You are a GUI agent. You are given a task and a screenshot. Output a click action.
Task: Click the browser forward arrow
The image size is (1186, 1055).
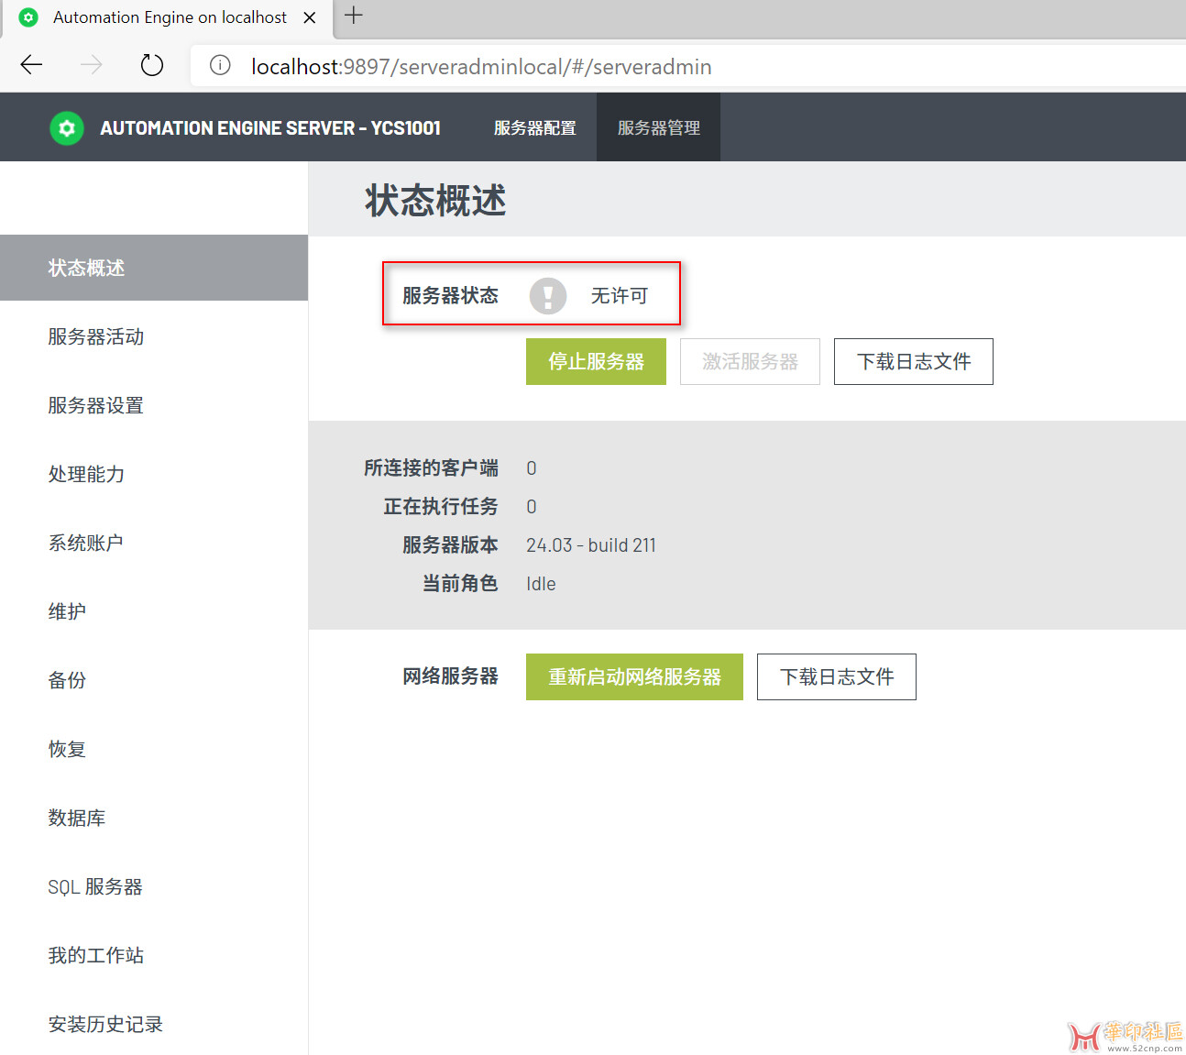[92, 65]
